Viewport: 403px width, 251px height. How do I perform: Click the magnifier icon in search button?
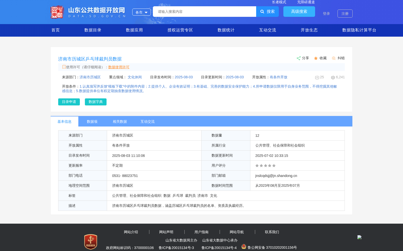262,12
